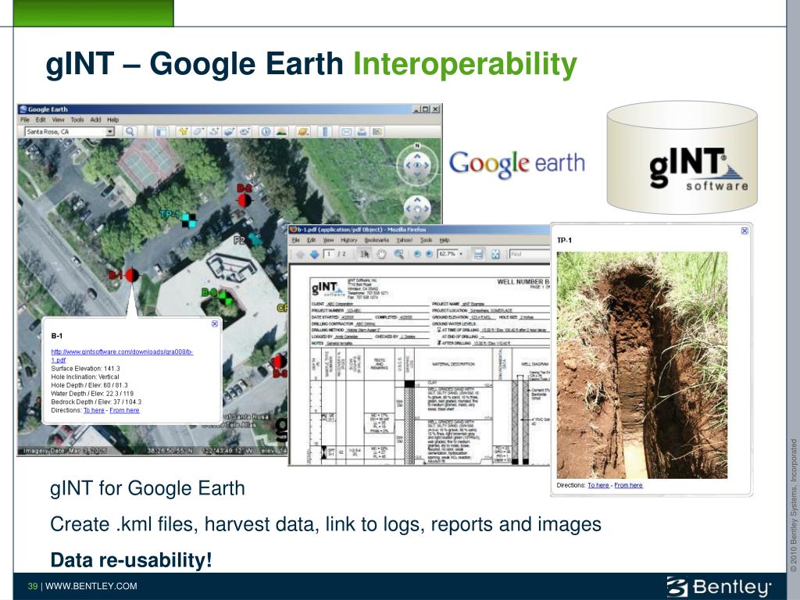
Task: Click the PDF page number input field
Action: point(330,254)
